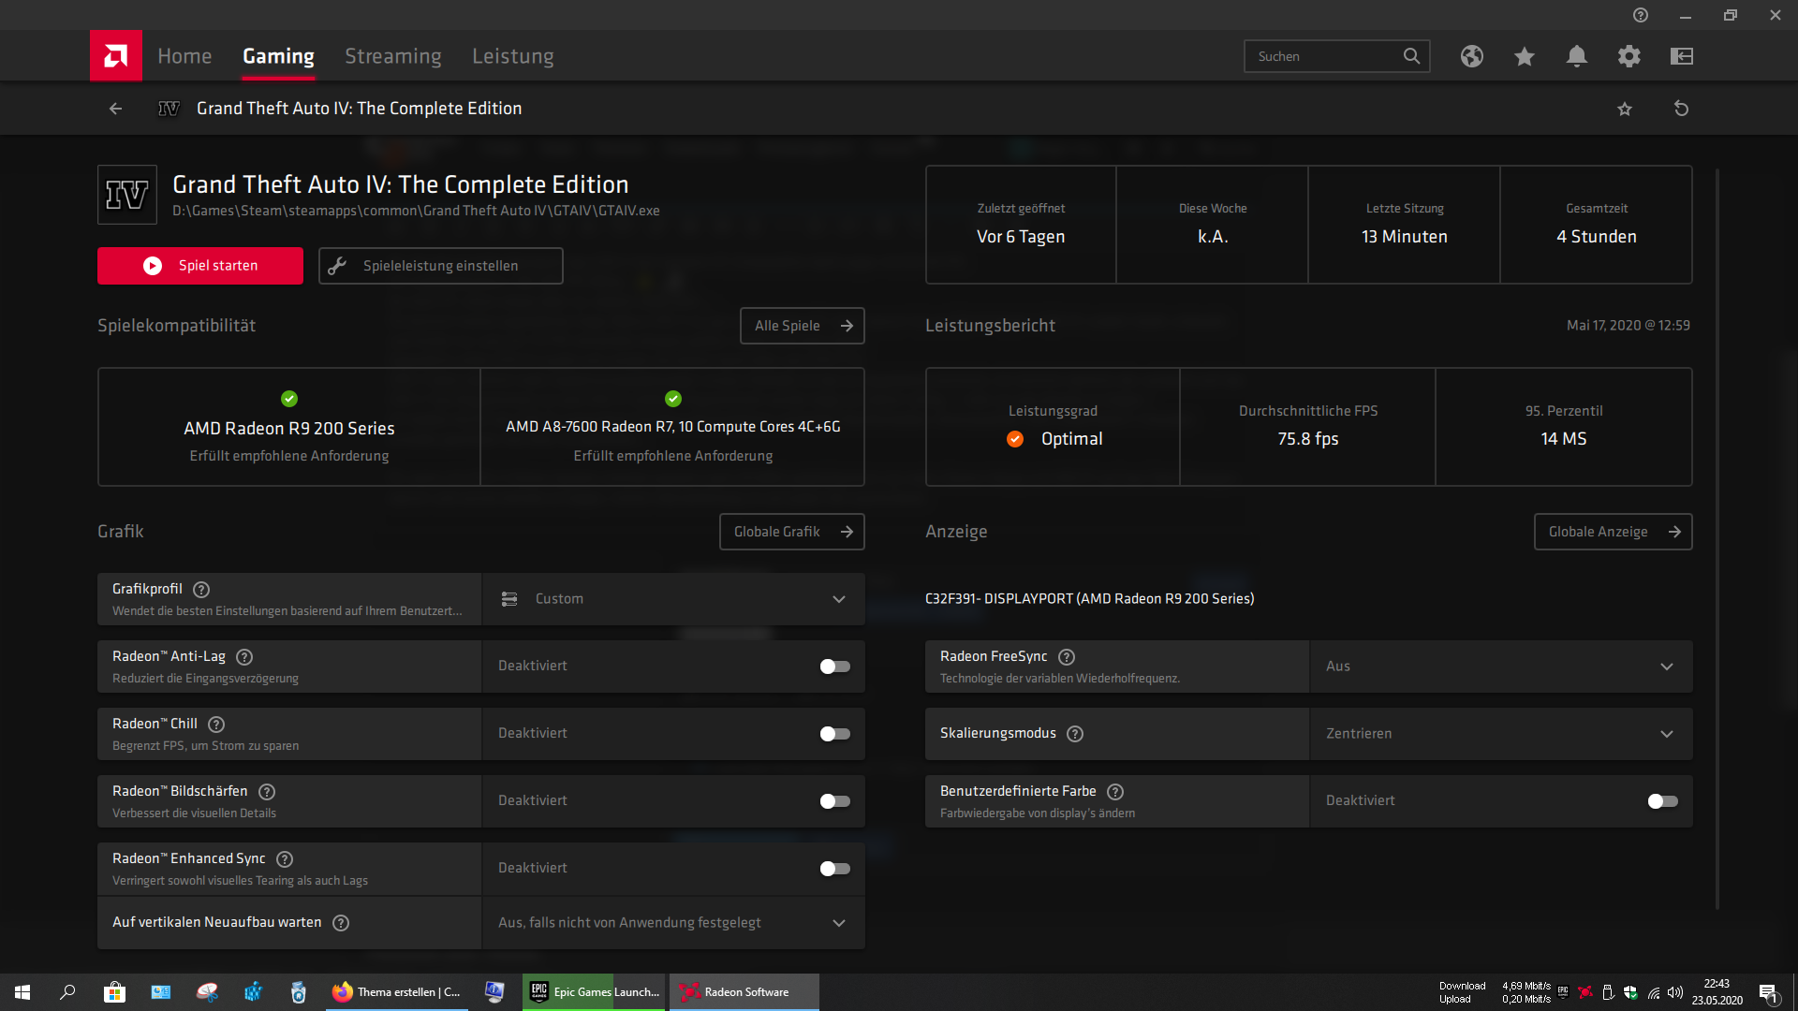Open notifications bell icon

coord(1577,56)
